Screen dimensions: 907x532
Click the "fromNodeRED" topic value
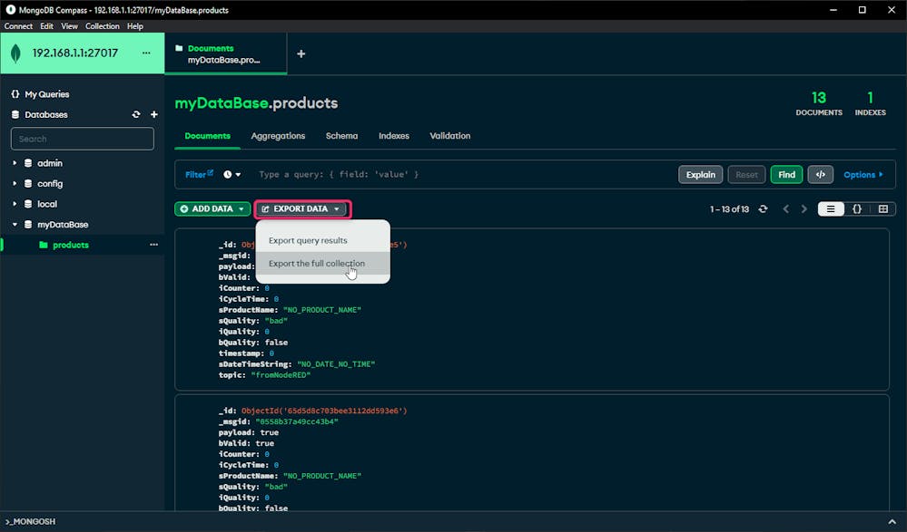point(281,375)
